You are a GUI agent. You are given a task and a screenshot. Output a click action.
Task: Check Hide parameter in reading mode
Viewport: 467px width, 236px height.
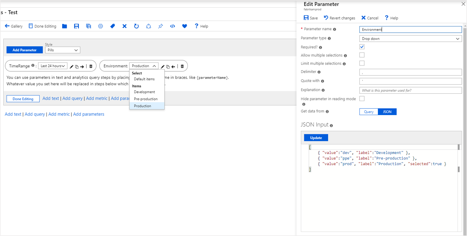coord(362,99)
